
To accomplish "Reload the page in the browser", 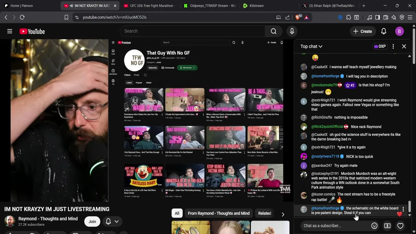I will (22, 17).
